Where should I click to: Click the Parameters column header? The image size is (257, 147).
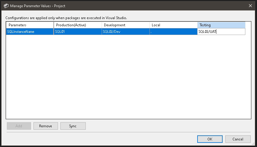(x=30, y=25)
